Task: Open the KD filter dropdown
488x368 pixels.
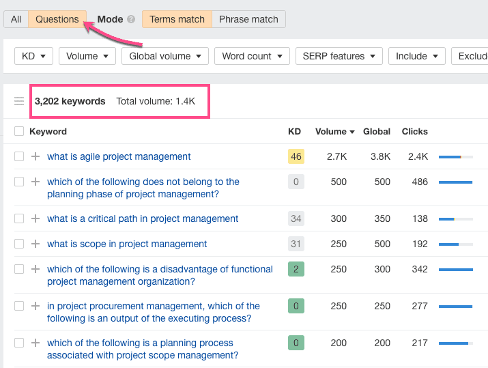Action: 33,56
